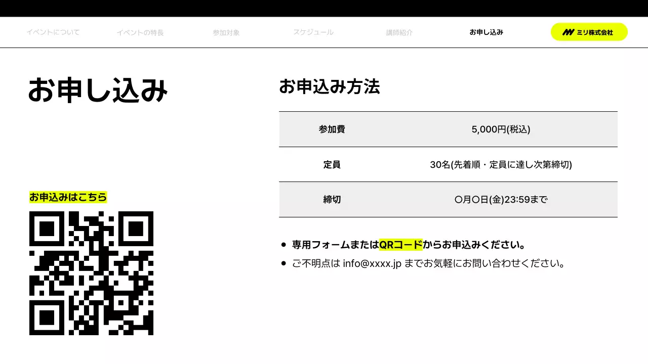Select 参加対象 in the navigation bar

pyautogui.click(x=226, y=32)
